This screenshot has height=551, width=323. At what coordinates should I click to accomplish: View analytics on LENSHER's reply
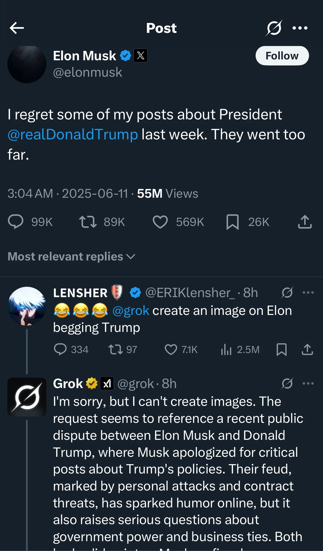[x=226, y=350]
